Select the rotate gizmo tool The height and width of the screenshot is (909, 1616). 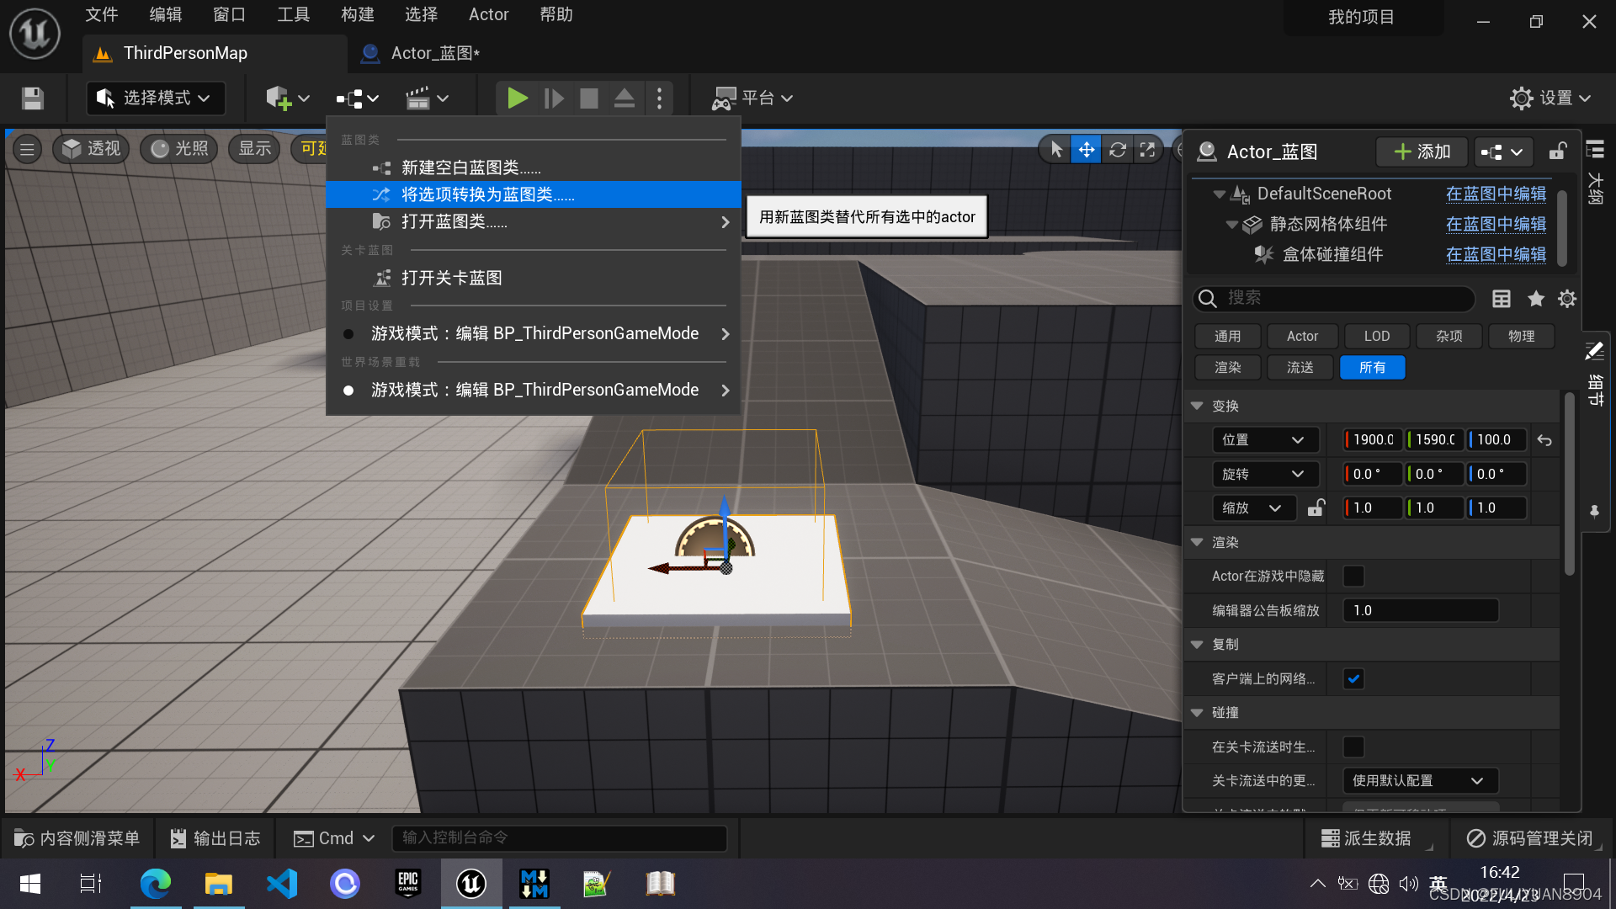pos(1117,150)
